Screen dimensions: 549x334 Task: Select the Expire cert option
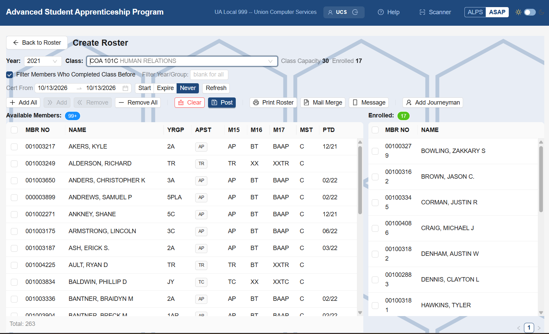[165, 88]
